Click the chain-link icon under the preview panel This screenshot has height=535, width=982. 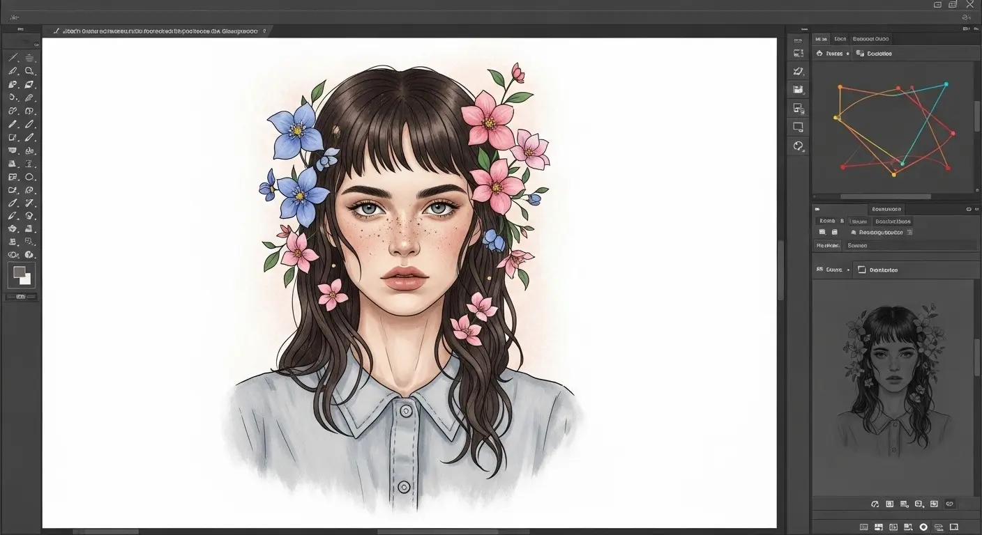click(949, 504)
